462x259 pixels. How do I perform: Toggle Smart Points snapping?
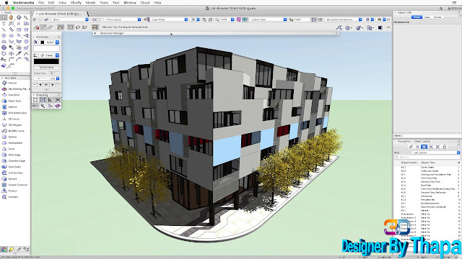[43, 106]
